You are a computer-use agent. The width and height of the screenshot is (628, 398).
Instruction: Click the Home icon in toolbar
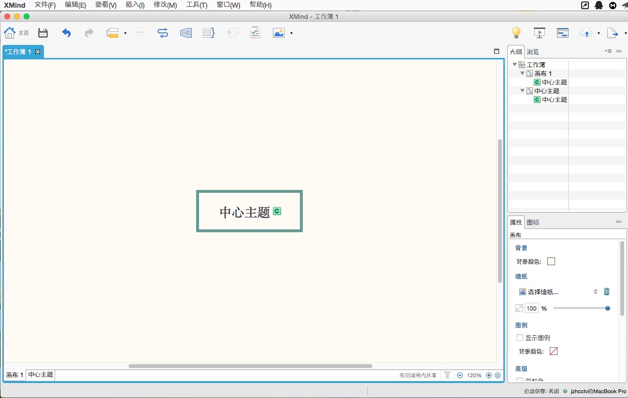10,33
